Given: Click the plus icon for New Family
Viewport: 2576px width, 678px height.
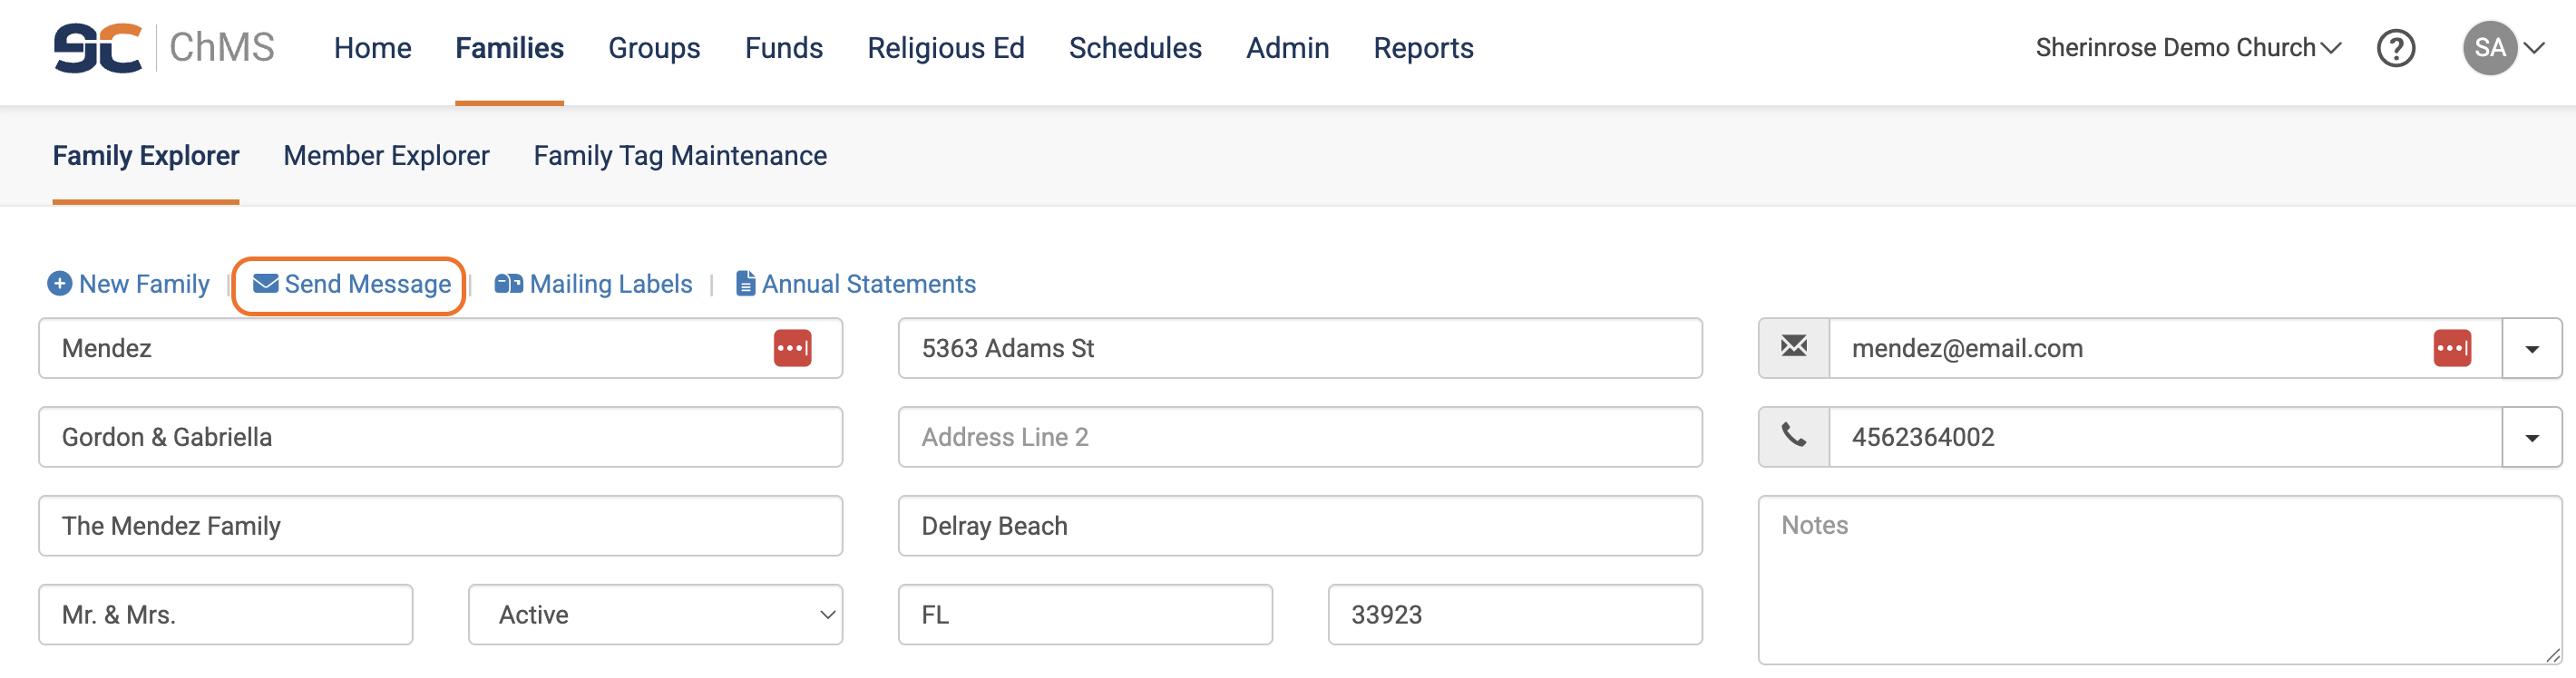Looking at the screenshot, I should [60, 284].
